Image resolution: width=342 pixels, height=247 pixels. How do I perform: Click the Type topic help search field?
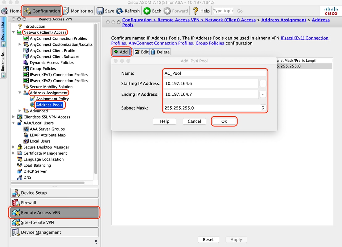coord(223,11)
